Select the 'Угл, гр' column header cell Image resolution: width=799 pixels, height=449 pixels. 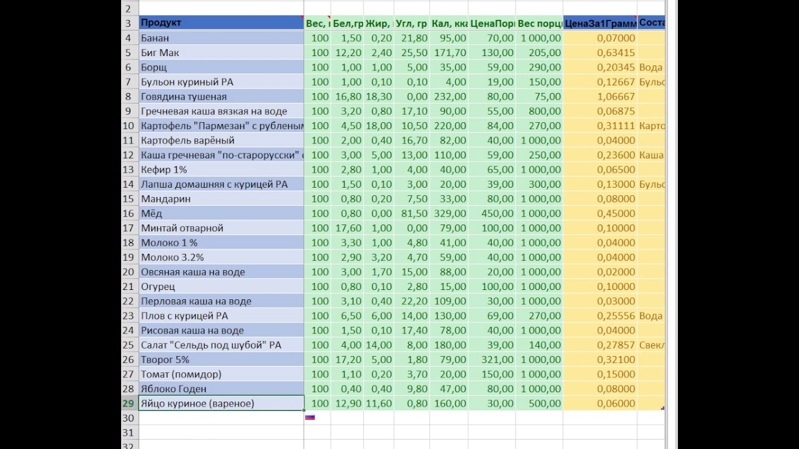click(411, 23)
